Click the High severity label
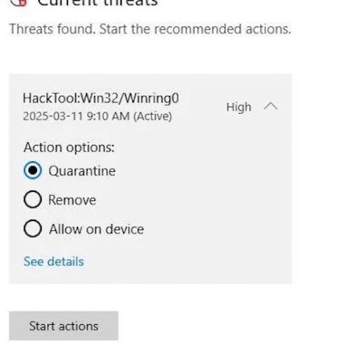This screenshot has width=364, height=344. click(239, 107)
